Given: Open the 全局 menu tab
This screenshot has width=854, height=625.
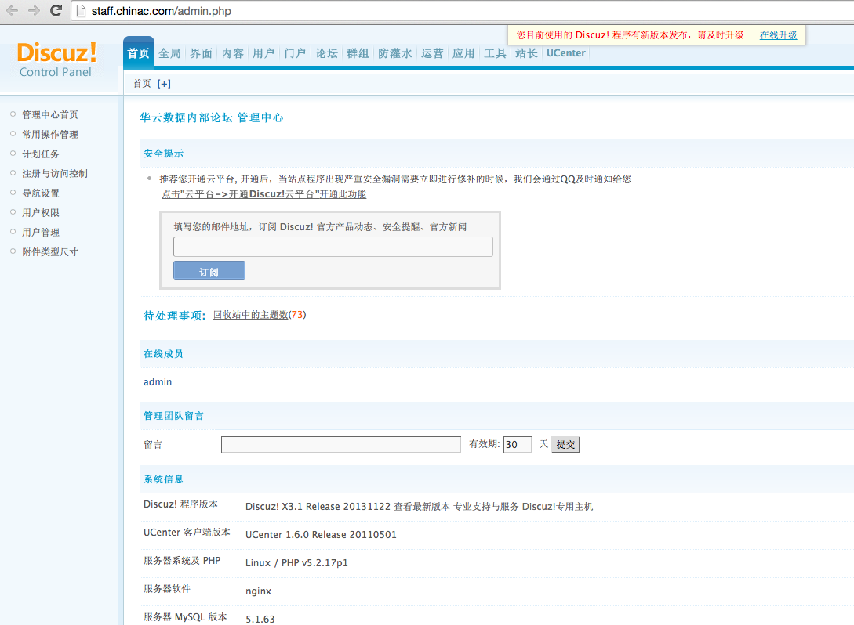Looking at the screenshot, I should [169, 53].
